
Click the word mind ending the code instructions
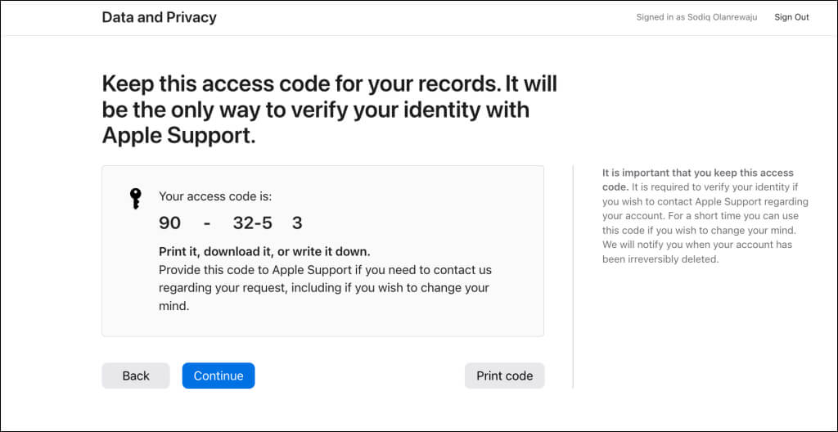point(174,307)
